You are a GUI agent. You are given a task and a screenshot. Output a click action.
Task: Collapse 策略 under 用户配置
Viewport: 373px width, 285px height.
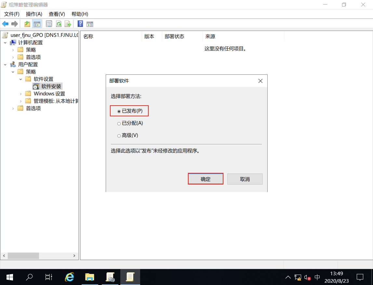[x=13, y=72]
